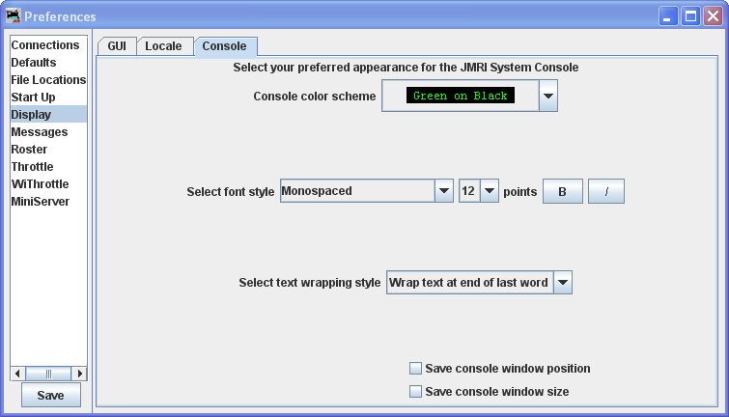The image size is (729, 417).
Task: Toggle the bold B font button
Action: click(562, 192)
